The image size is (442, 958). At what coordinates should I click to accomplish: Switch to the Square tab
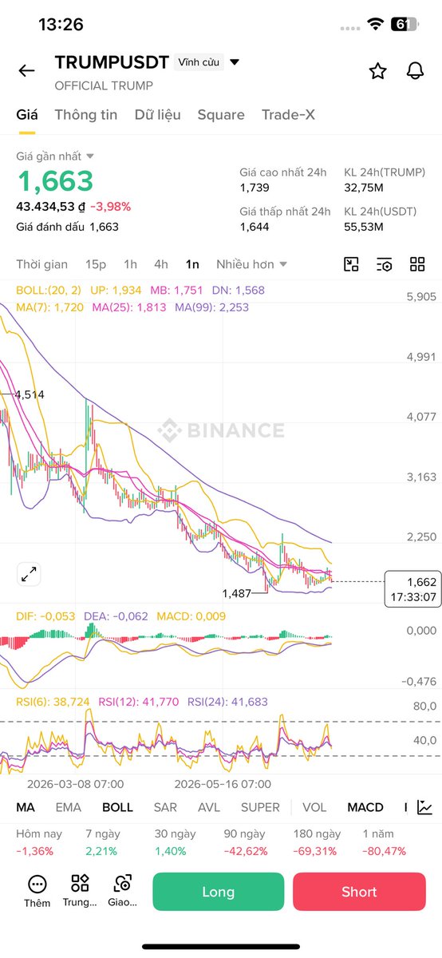tap(221, 115)
